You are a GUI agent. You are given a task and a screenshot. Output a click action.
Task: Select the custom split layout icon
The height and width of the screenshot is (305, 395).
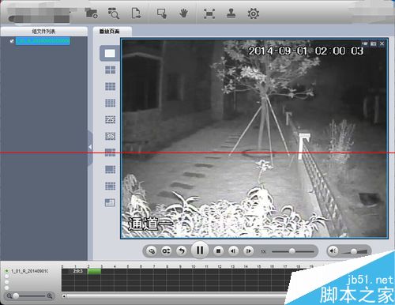click(x=110, y=202)
